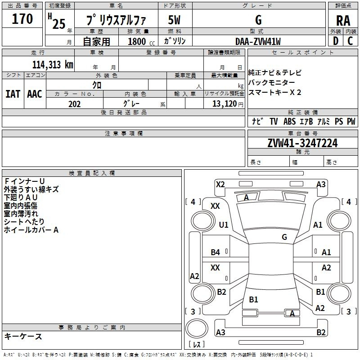Click the U1 dent mark on the diagram

click(x=223, y=225)
